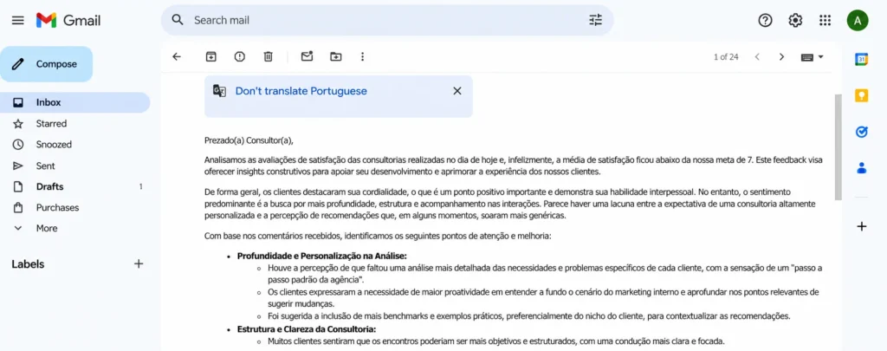This screenshot has width=887, height=351.
Task: Open Google Contacts side panel
Action: click(x=862, y=167)
